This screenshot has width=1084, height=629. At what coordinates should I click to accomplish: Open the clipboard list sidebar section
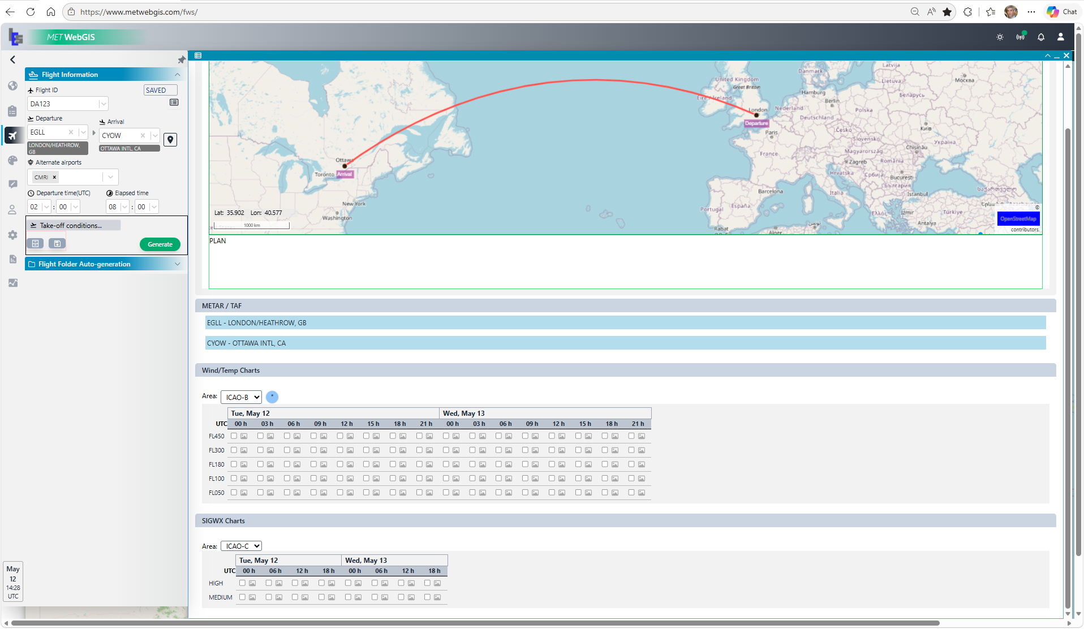click(12, 111)
